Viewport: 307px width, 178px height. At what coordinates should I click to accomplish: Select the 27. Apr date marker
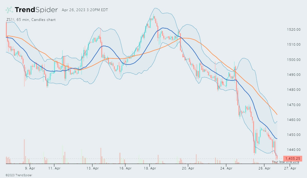pos(290,168)
